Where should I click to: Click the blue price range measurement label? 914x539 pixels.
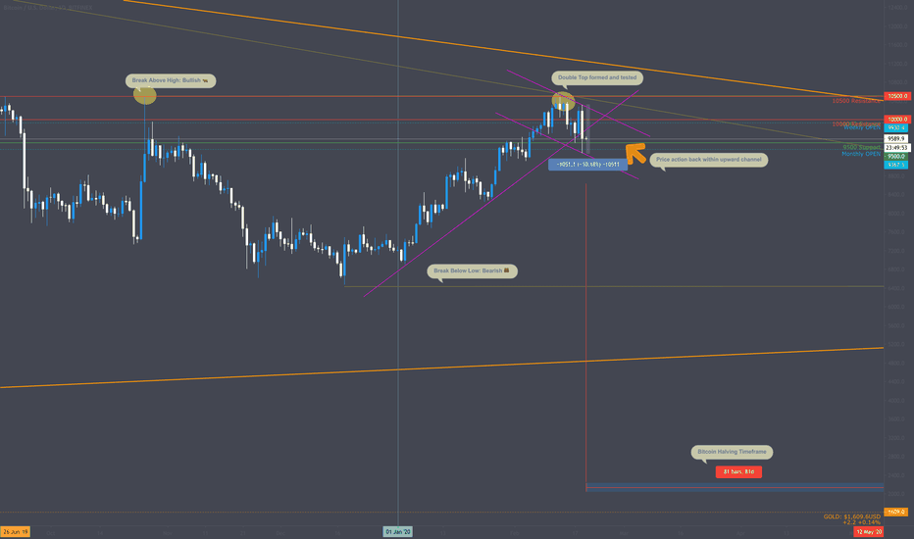587,165
